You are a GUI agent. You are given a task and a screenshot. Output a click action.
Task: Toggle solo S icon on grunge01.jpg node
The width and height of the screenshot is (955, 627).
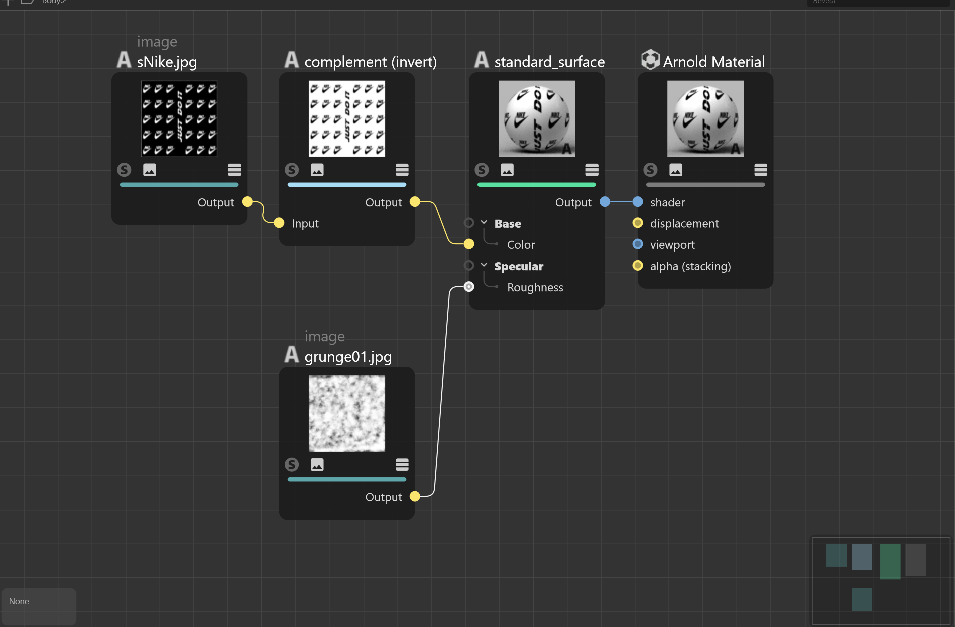tap(292, 464)
